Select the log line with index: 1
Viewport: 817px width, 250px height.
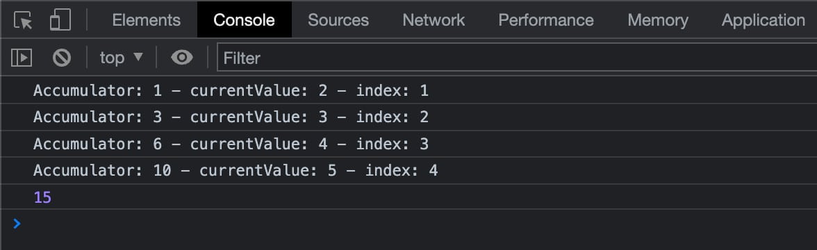click(x=408, y=90)
